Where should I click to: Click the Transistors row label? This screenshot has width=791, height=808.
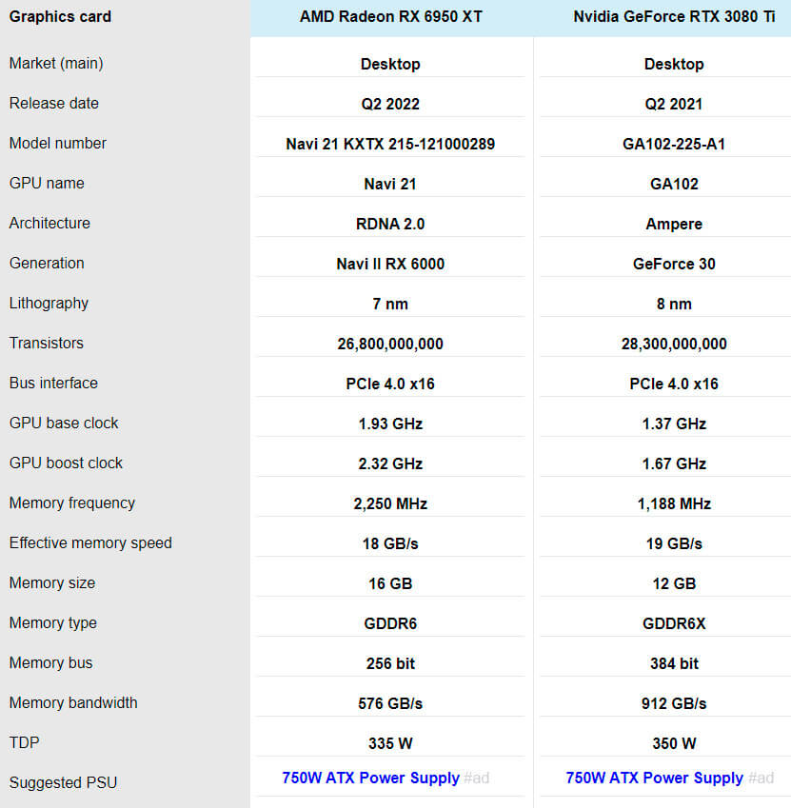(47, 343)
